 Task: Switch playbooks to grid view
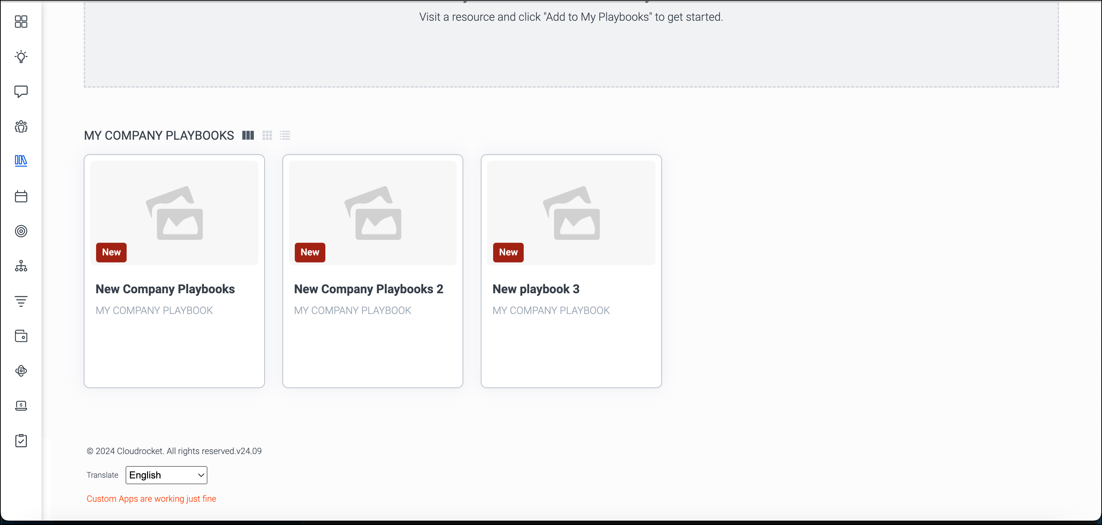(267, 136)
